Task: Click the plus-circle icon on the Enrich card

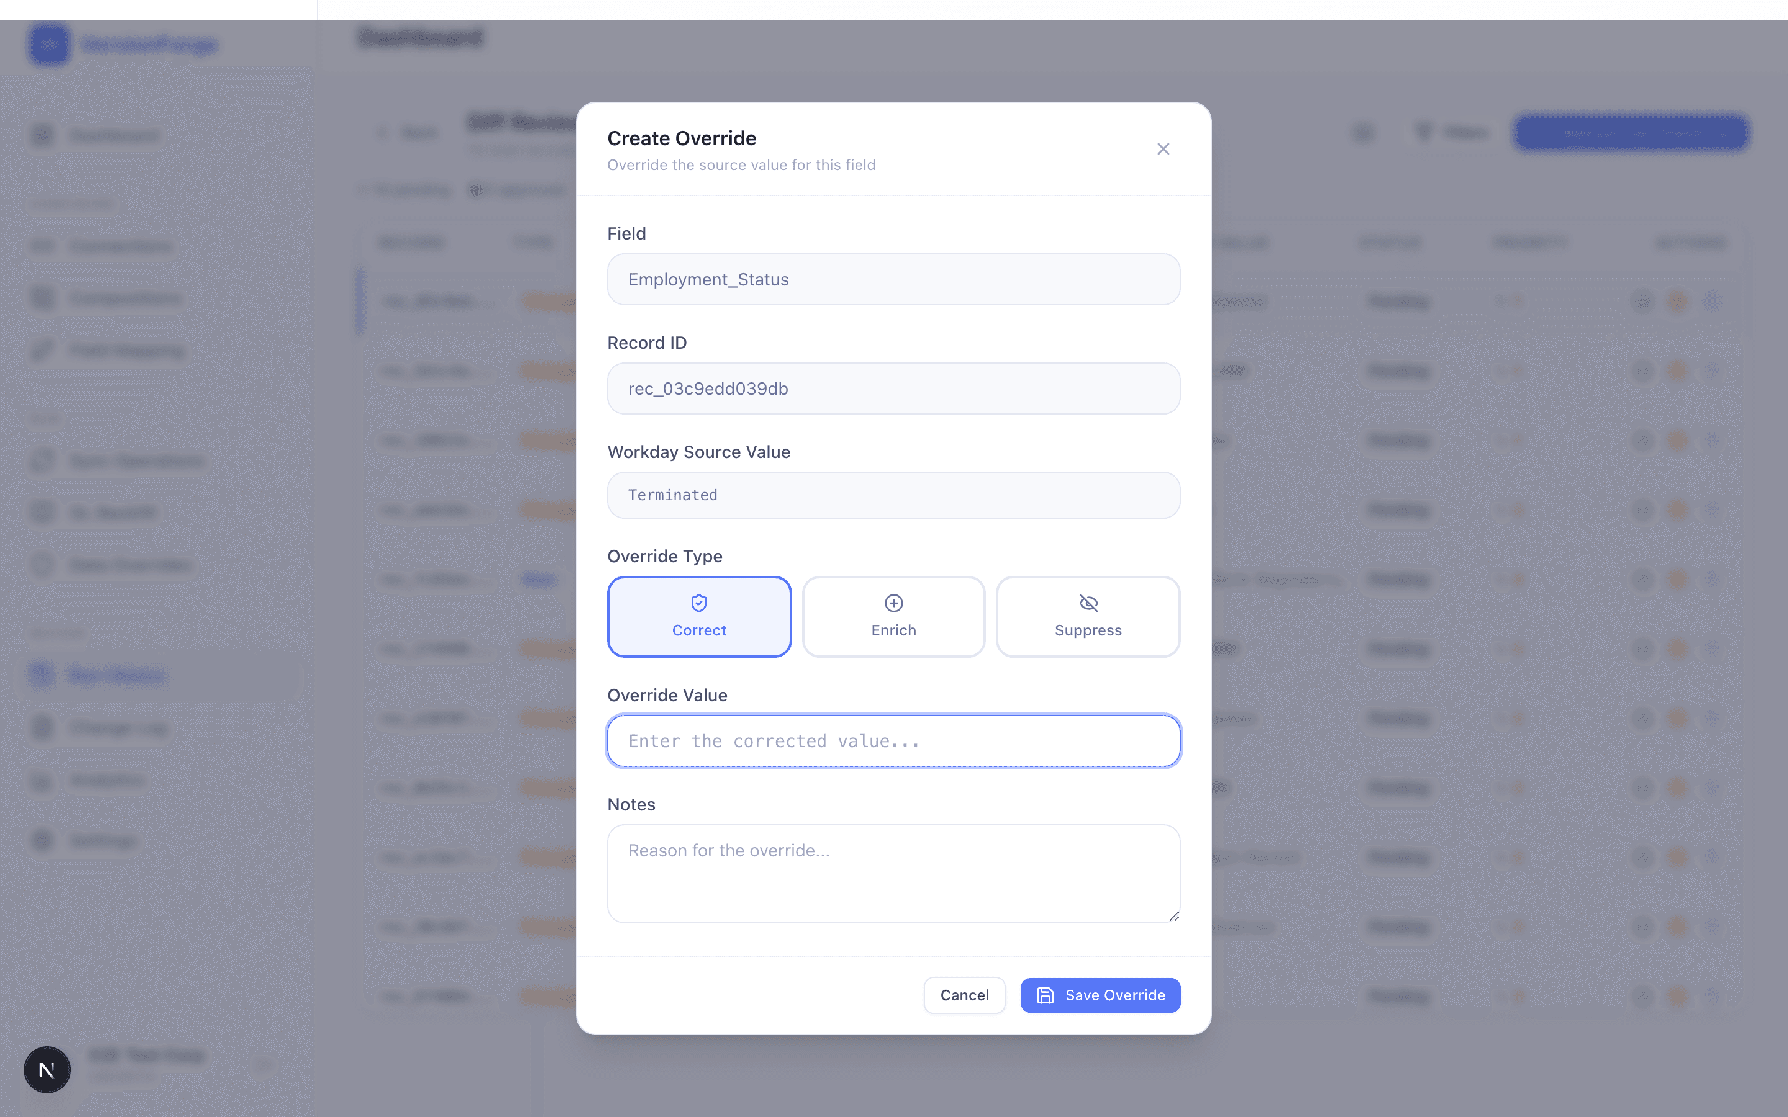Action: [x=893, y=603]
